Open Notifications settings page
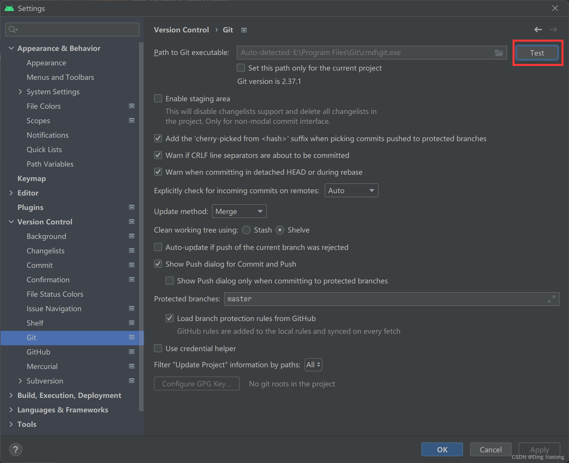Image resolution: width=569 pixels, height=463 pixels. [47, 135]
